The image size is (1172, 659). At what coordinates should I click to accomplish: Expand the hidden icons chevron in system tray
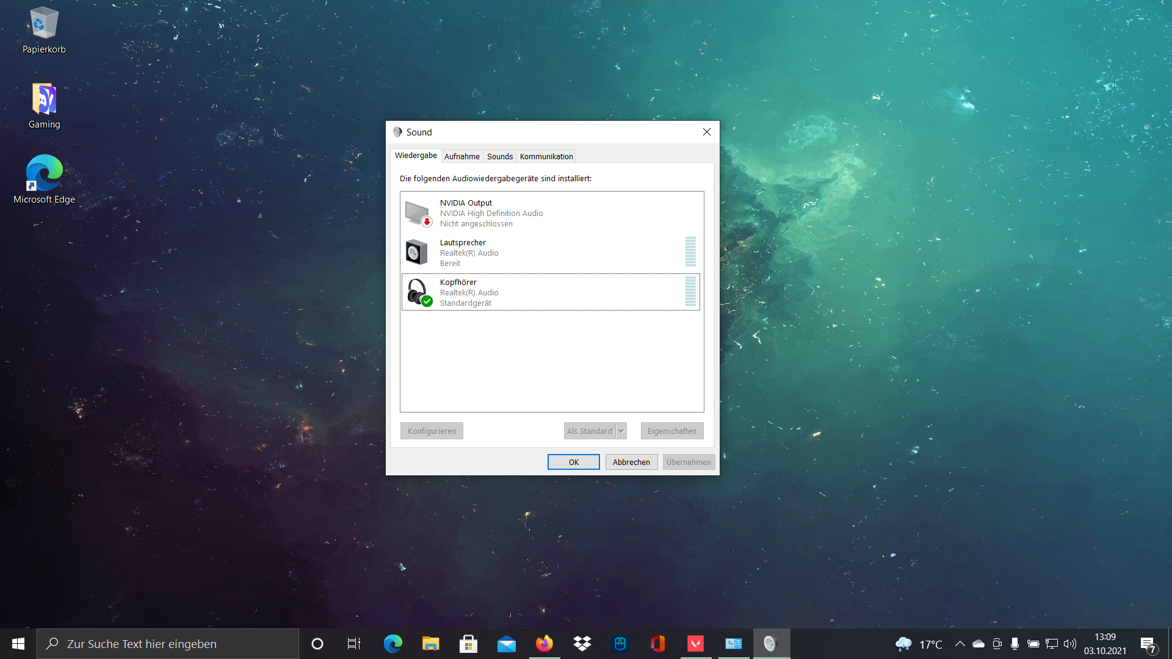[960, 644]
